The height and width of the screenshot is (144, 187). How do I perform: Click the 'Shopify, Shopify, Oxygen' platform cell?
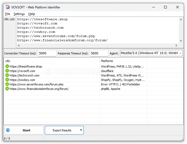(x=123, y=80)
